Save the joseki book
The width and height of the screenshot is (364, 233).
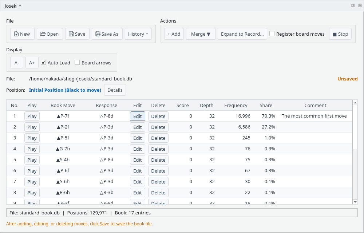point(77,34)
